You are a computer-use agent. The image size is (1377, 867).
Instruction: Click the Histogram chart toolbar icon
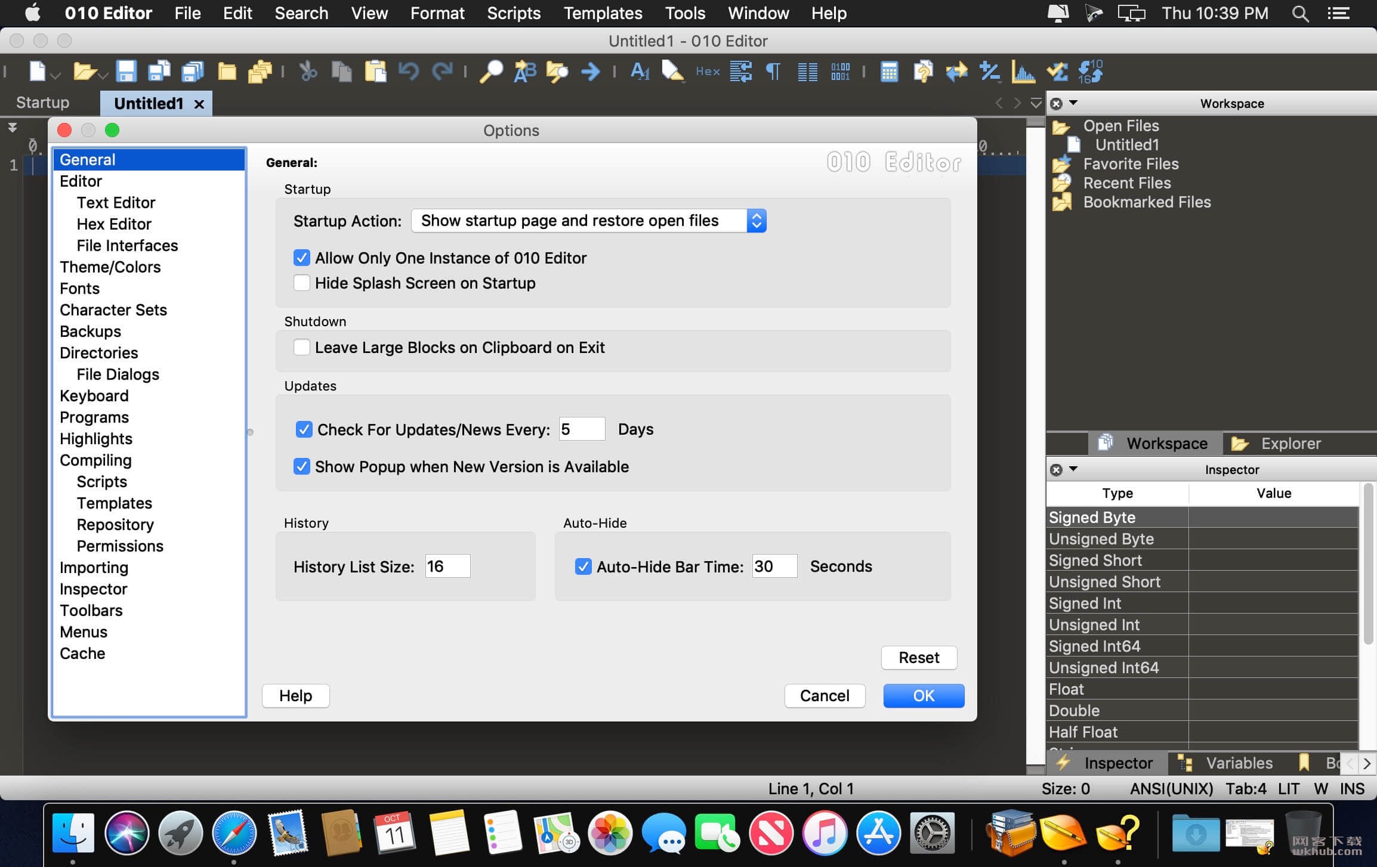pyautogui.click(x=1023, y=72)
